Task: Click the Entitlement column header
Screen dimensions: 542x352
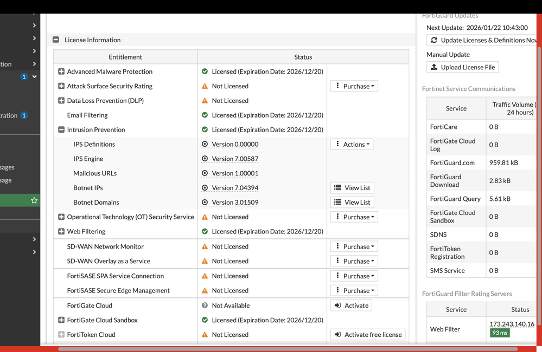Action: click(x=125, y=57)
